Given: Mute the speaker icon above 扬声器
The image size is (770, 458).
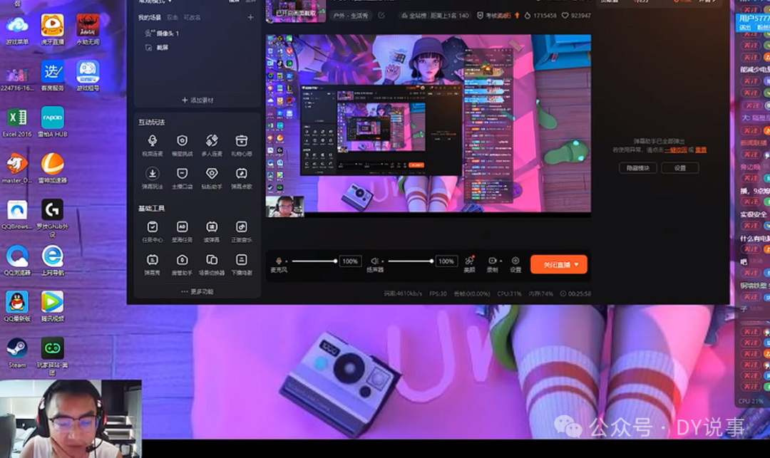Looking at the screenshot, I should point(374,261).
